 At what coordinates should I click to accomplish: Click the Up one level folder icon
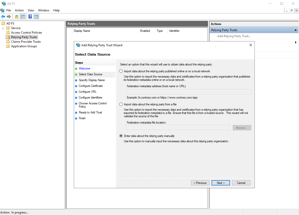click(17, 17)
